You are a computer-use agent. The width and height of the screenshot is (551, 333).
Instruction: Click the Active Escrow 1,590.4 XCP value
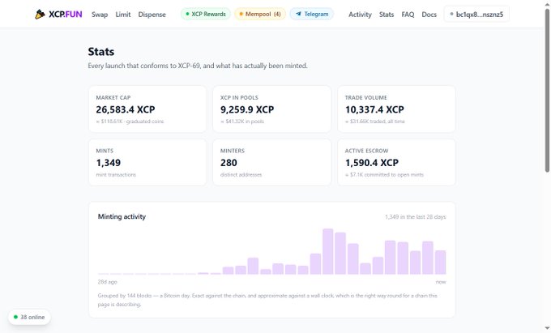coord(371,163)
